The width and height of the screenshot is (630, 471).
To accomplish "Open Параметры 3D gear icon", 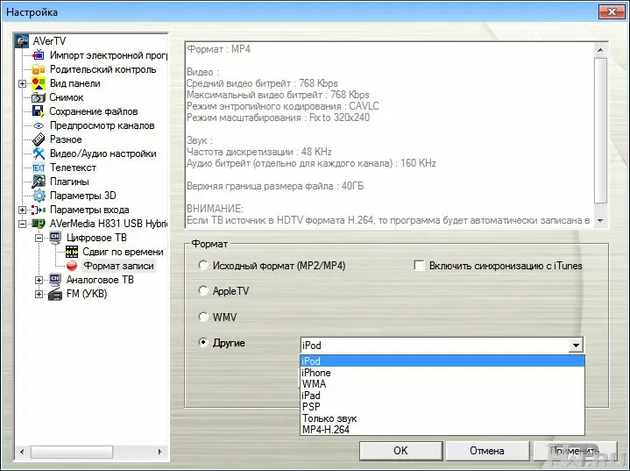I will pos(39,196).
